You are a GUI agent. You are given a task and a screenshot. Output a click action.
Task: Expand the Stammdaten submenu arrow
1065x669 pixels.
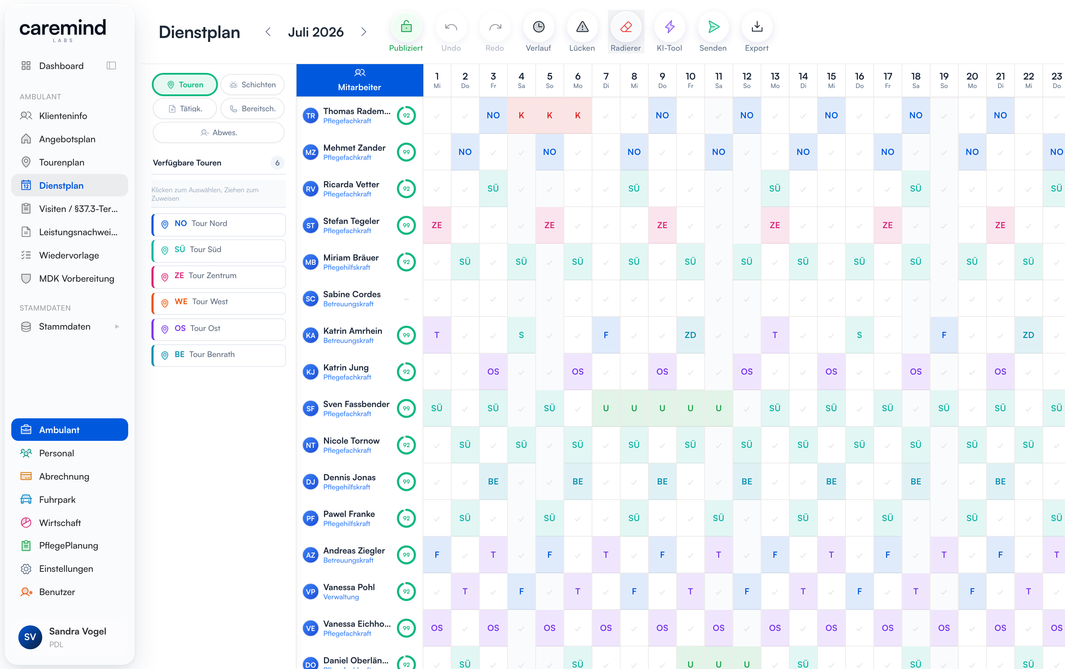(117, 327)
